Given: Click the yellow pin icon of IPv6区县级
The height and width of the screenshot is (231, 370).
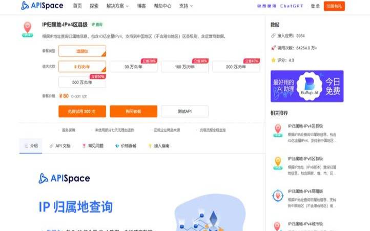Looking at the screenshot, I should (278, 163).
